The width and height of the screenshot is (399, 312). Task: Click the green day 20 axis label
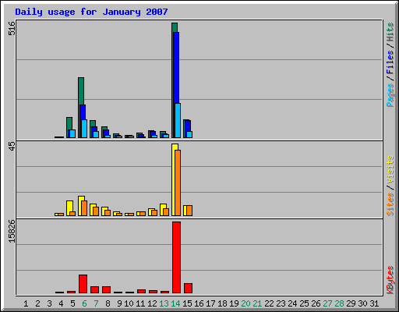tap(245, 303)
